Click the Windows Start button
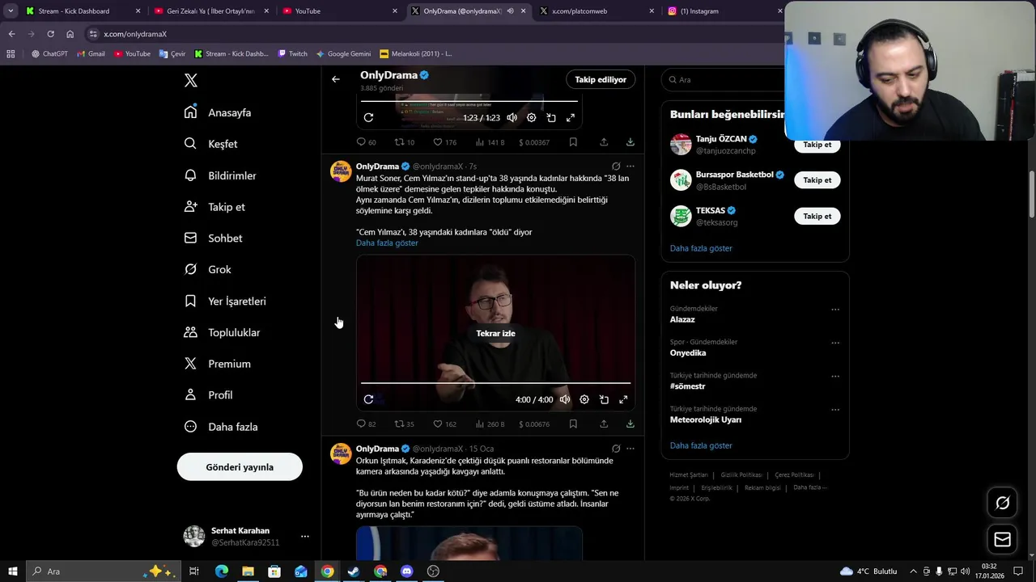The image size is (1036, 582). tap(12, 571)
